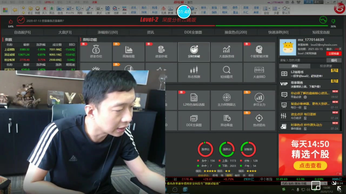Click the thumbs-down bearish vote icon

[x=333, y=21]
